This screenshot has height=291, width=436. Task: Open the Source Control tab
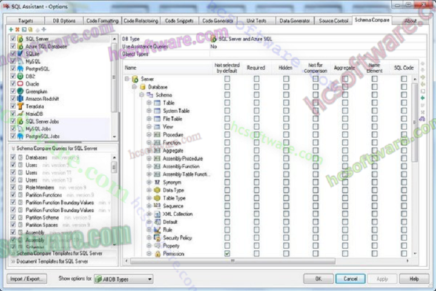click(x=334, y=21)
